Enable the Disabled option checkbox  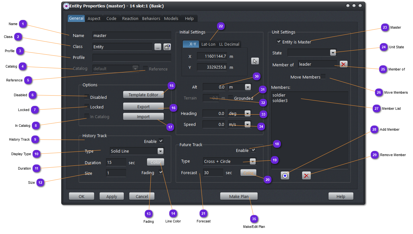[87, 97]
